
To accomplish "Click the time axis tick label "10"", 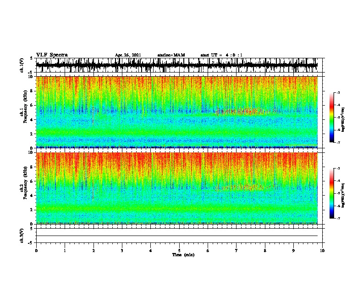I will (x=322, y=251).
